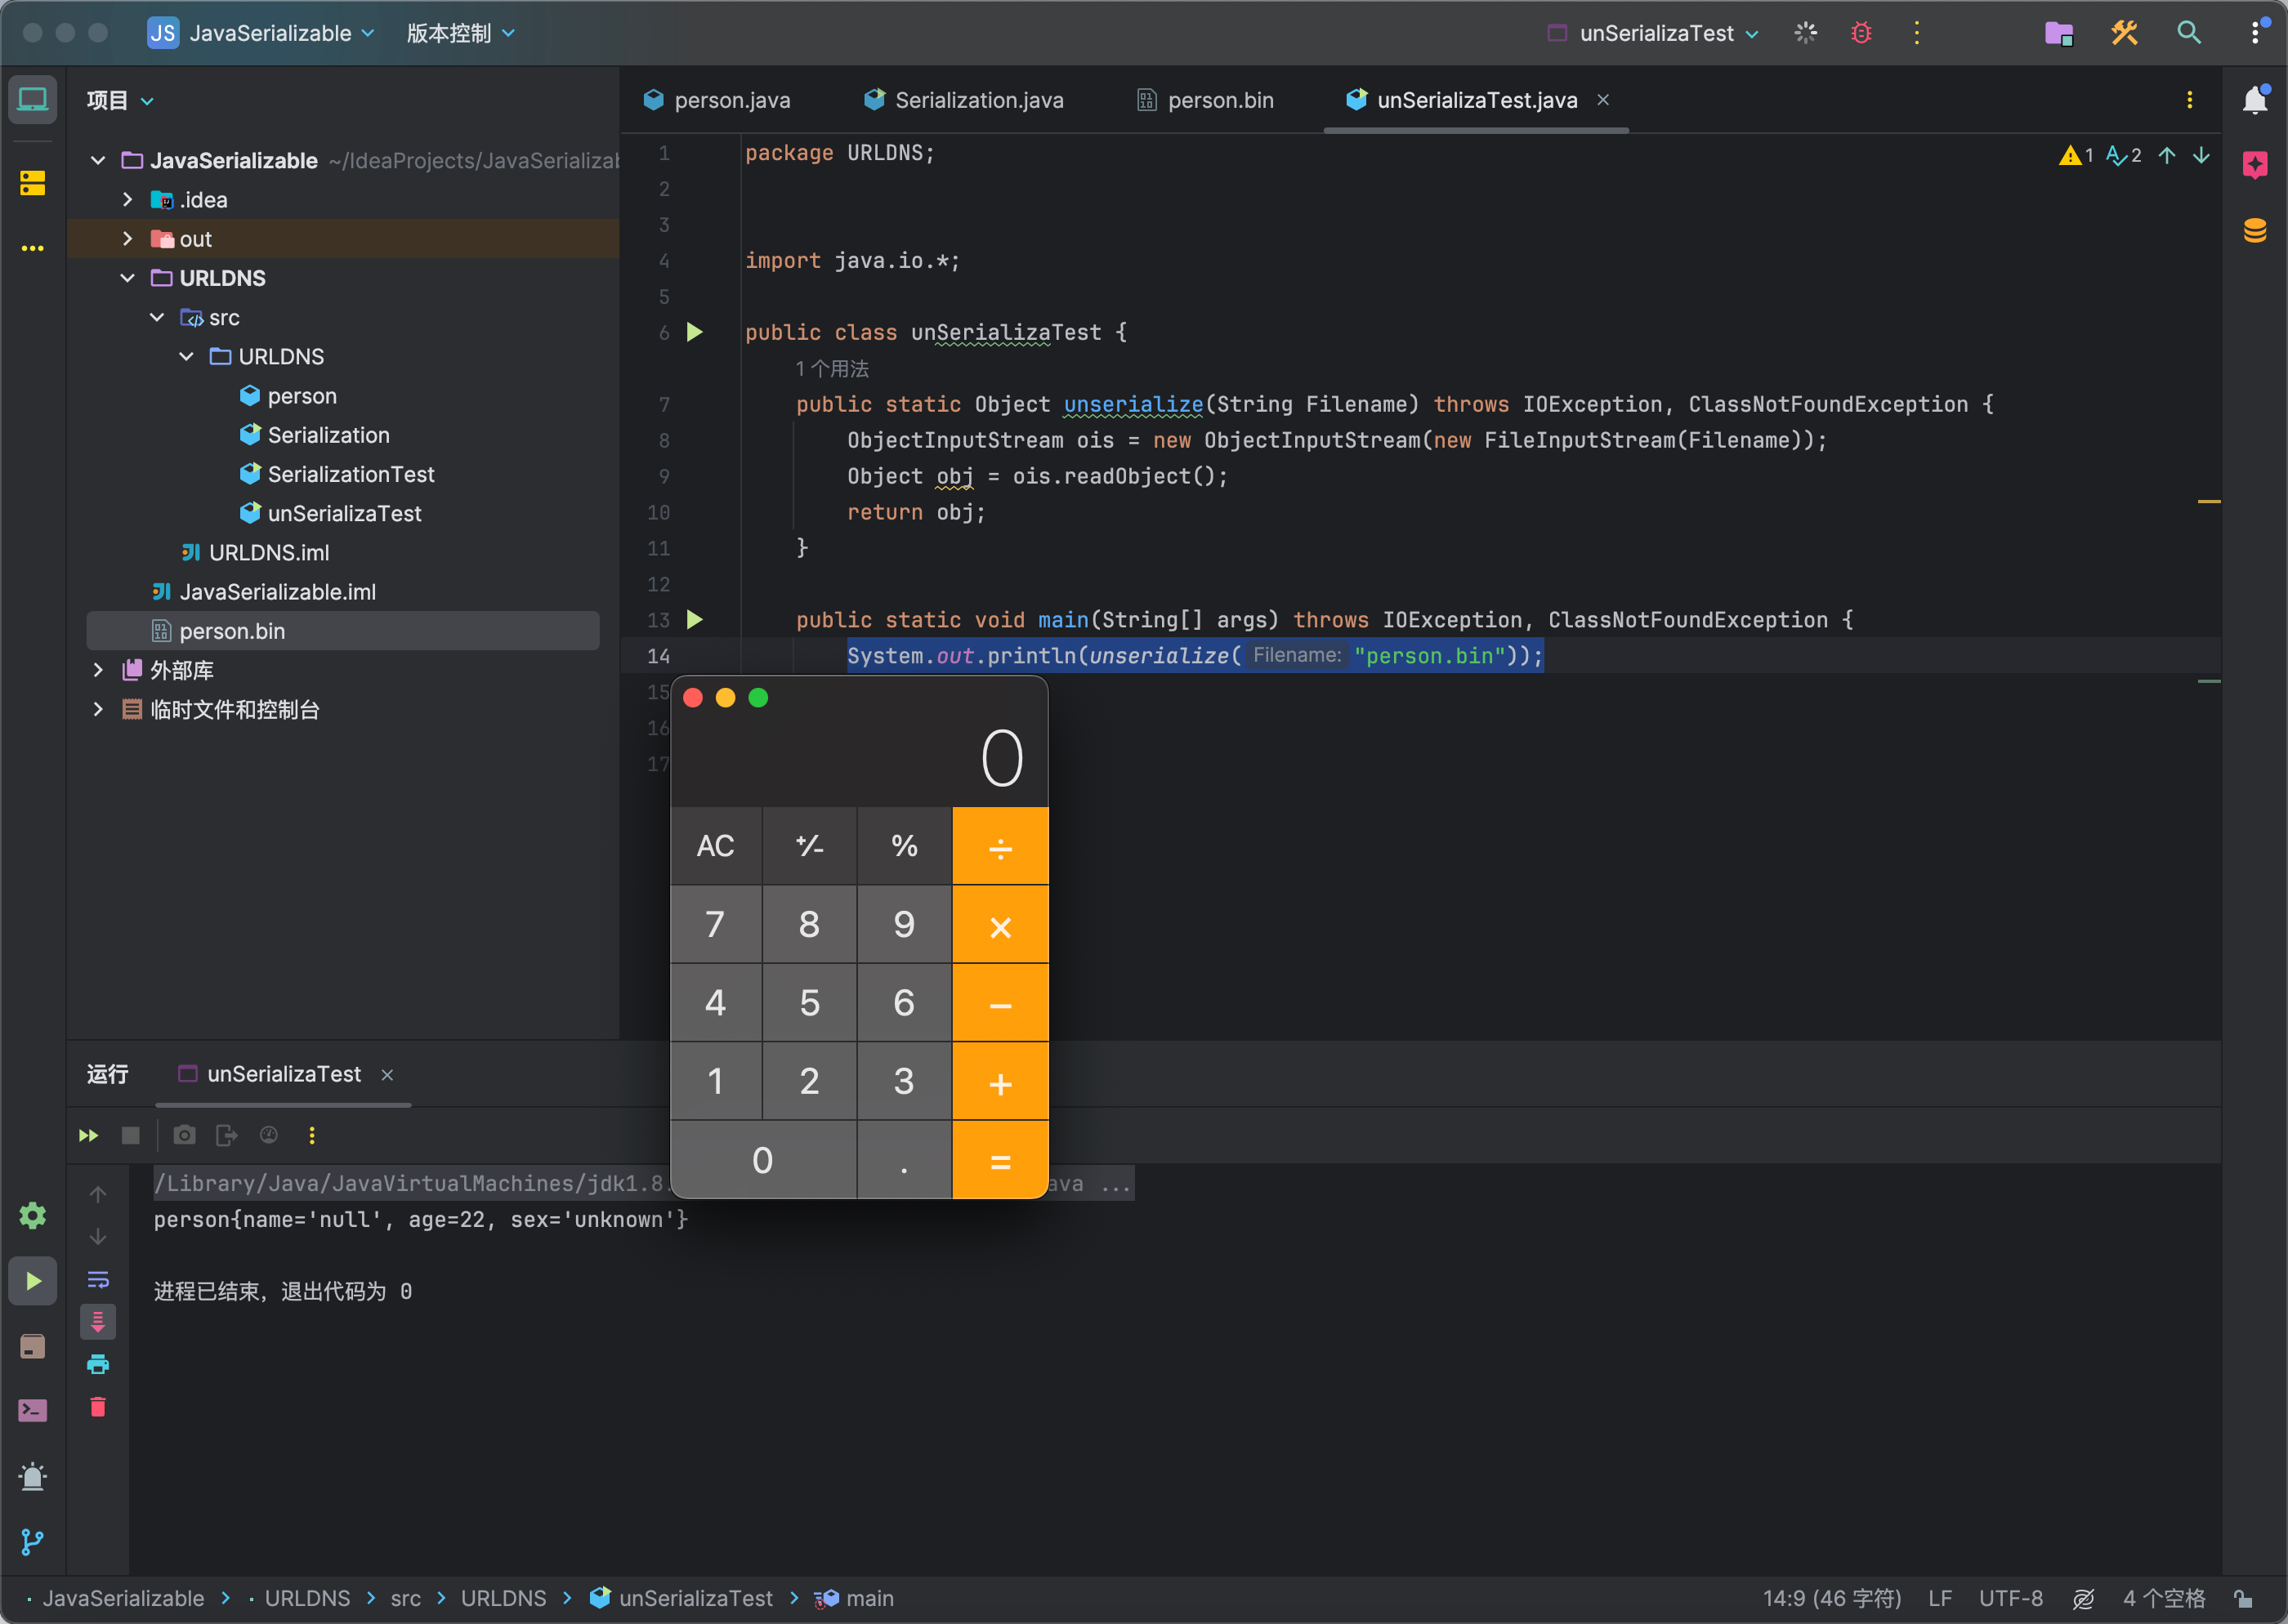Expand the out folder

point(127,239)
